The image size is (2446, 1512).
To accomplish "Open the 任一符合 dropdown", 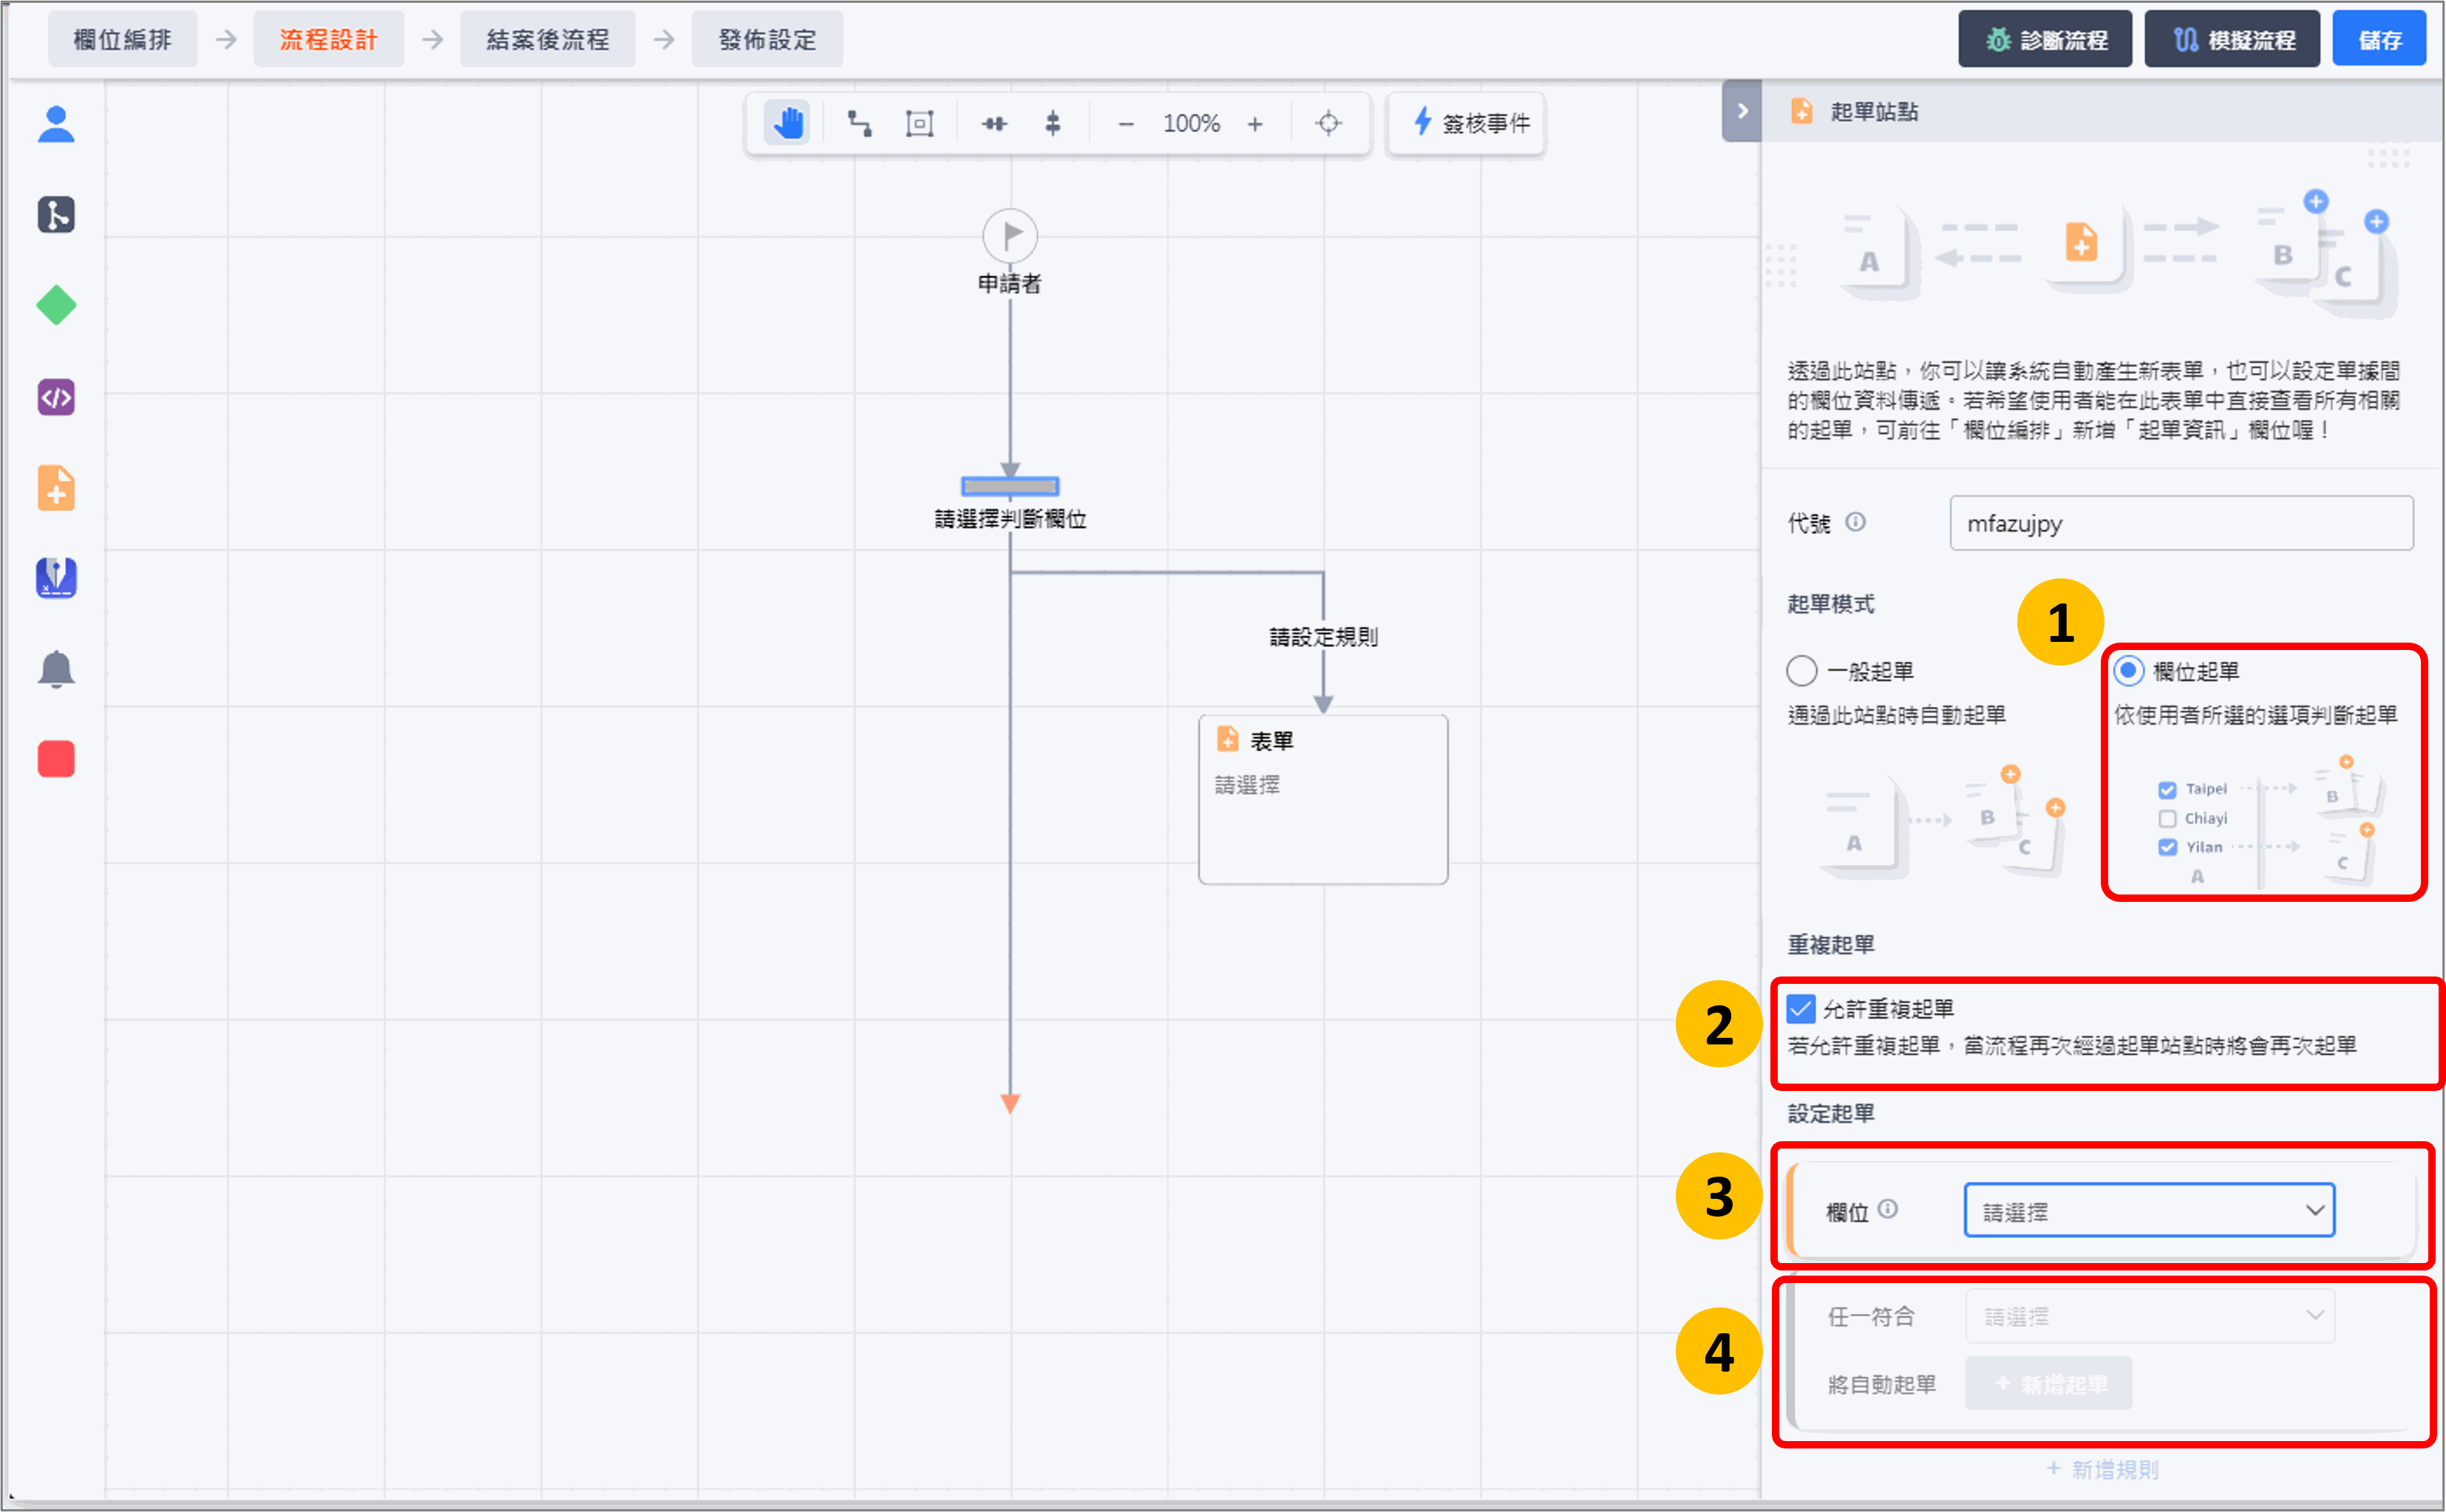I will [x=2149, y=1316].
